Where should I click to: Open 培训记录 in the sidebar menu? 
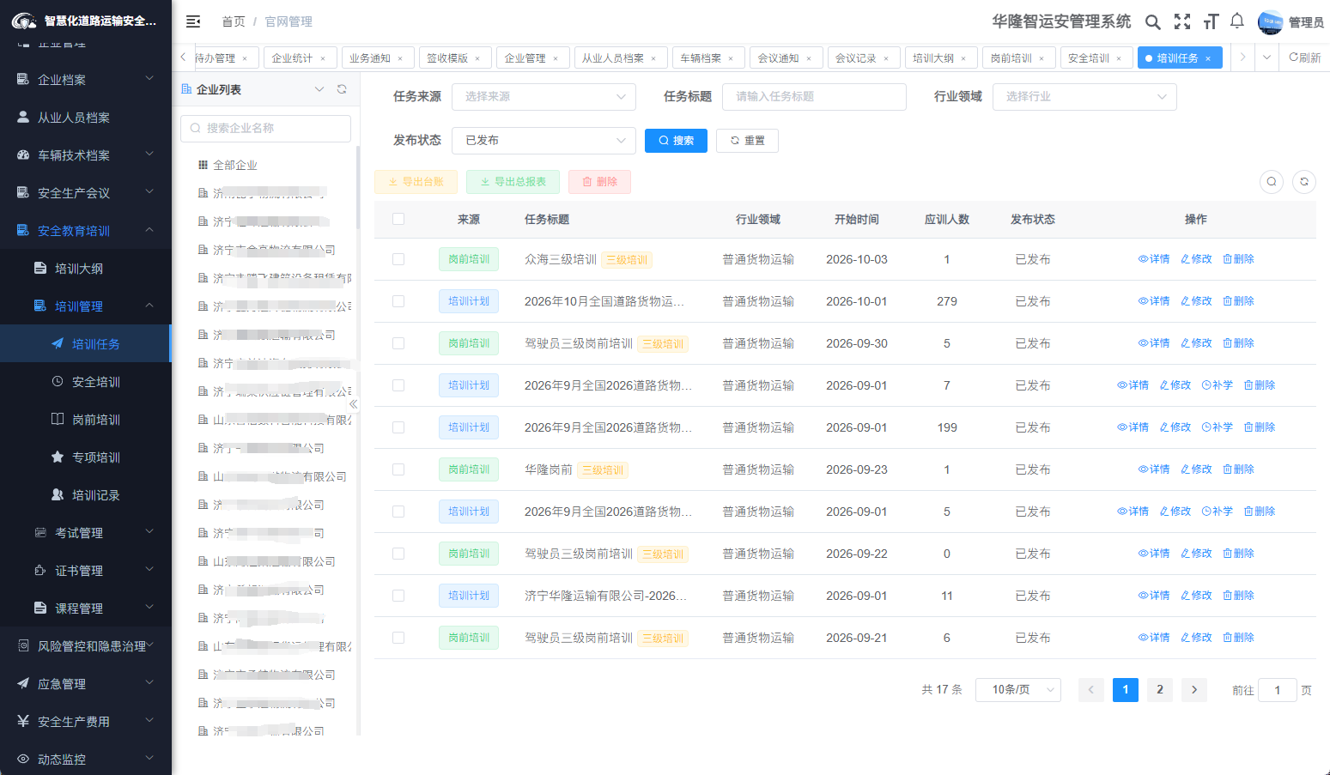pyautogui.click(x=86, y=495)
